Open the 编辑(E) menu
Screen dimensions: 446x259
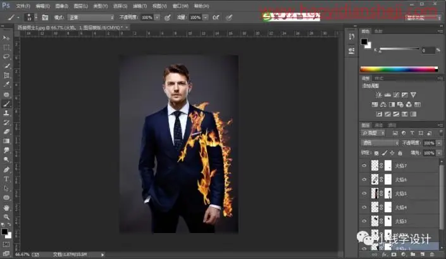click(42, 6)
